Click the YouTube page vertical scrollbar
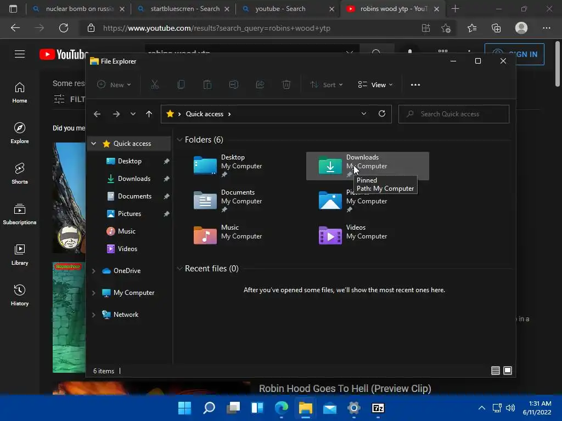Screen dimensions: 562x421 [x=558, y=65]
